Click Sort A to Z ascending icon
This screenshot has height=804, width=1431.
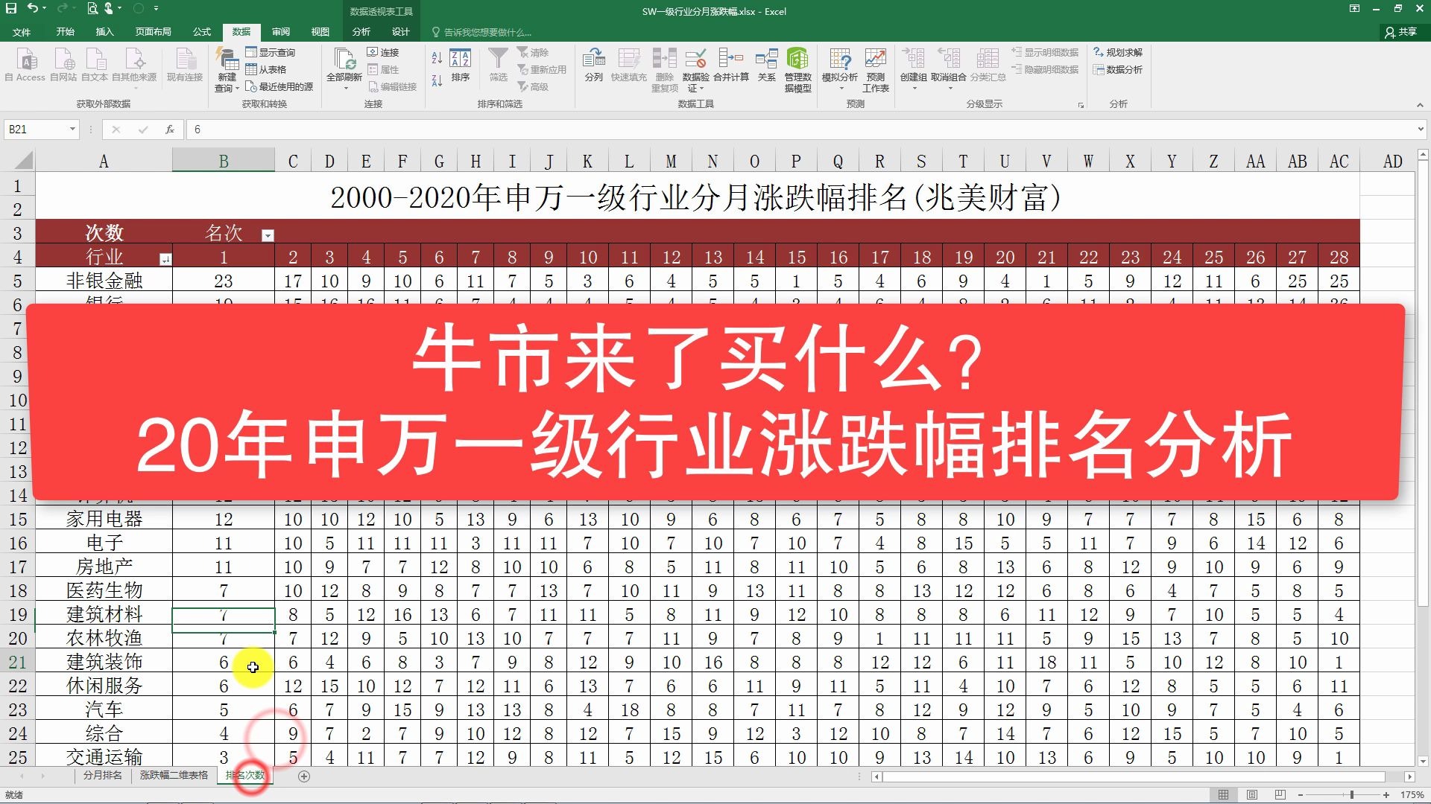[x=437, y=57]
